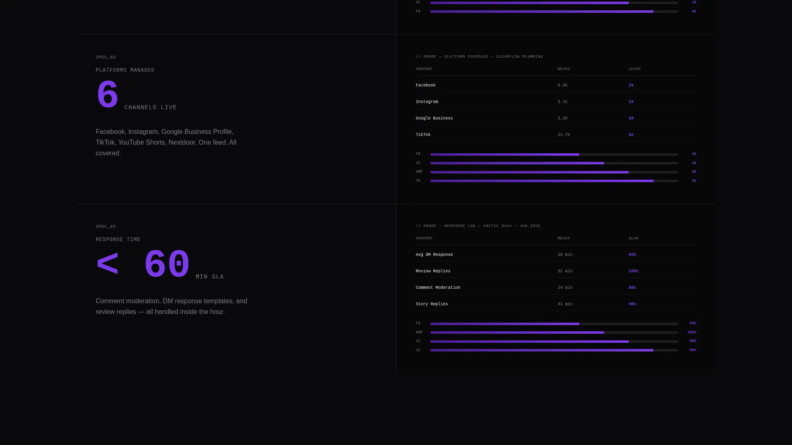
Task: Click the Google Business table row
Action: click(x=556, y=118)
